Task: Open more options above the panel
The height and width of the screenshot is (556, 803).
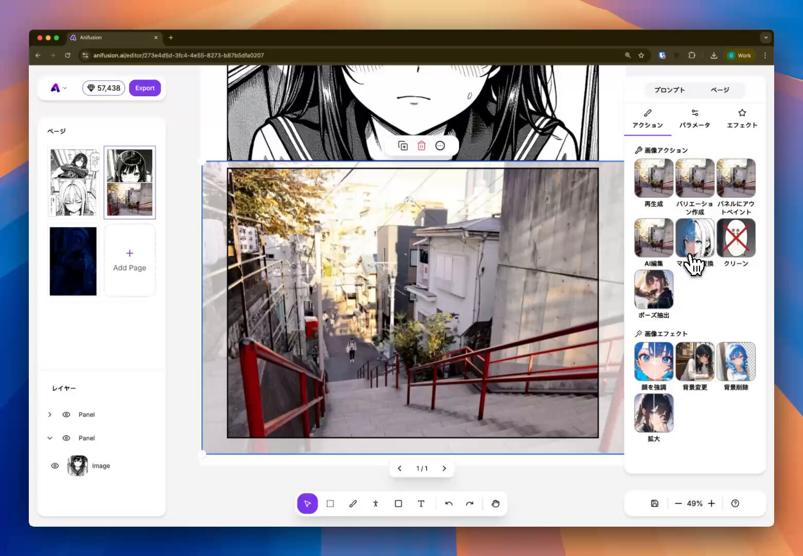Action: coord(440,146)
